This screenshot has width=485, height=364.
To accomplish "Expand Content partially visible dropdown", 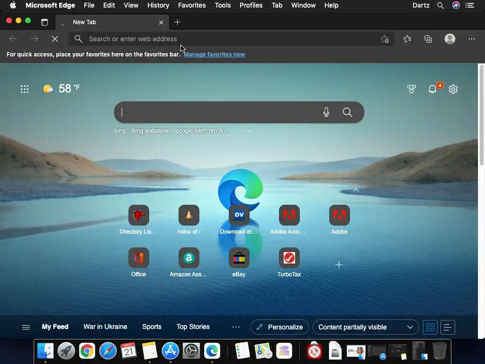I will click(366, 327).
